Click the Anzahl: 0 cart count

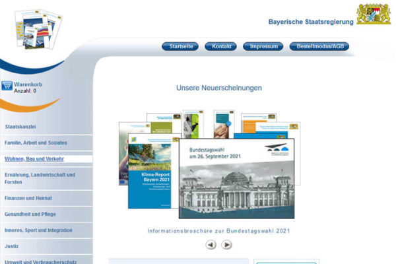25,91
